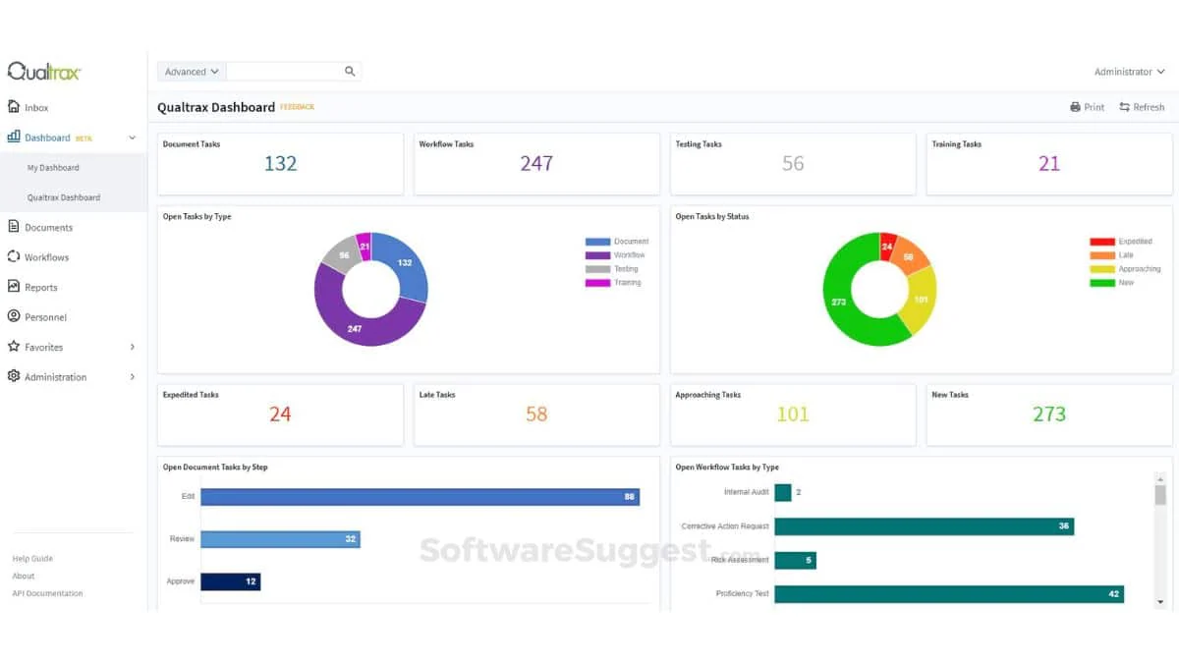Click the Print button label
The image size is (1179, 663).
point(1095,107)
